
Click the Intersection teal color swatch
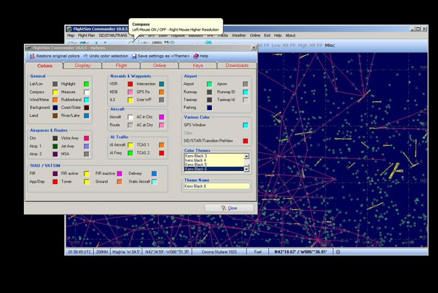pos(162,84)
